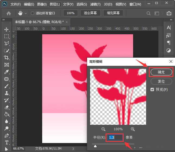Click the 66.67% zoom field in status bar
The height and width of the screenshot is (152, 175).
tap(19, 148)
